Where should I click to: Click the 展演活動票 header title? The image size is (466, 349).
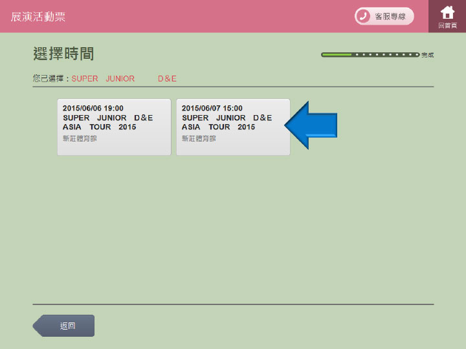click(38, 17)
